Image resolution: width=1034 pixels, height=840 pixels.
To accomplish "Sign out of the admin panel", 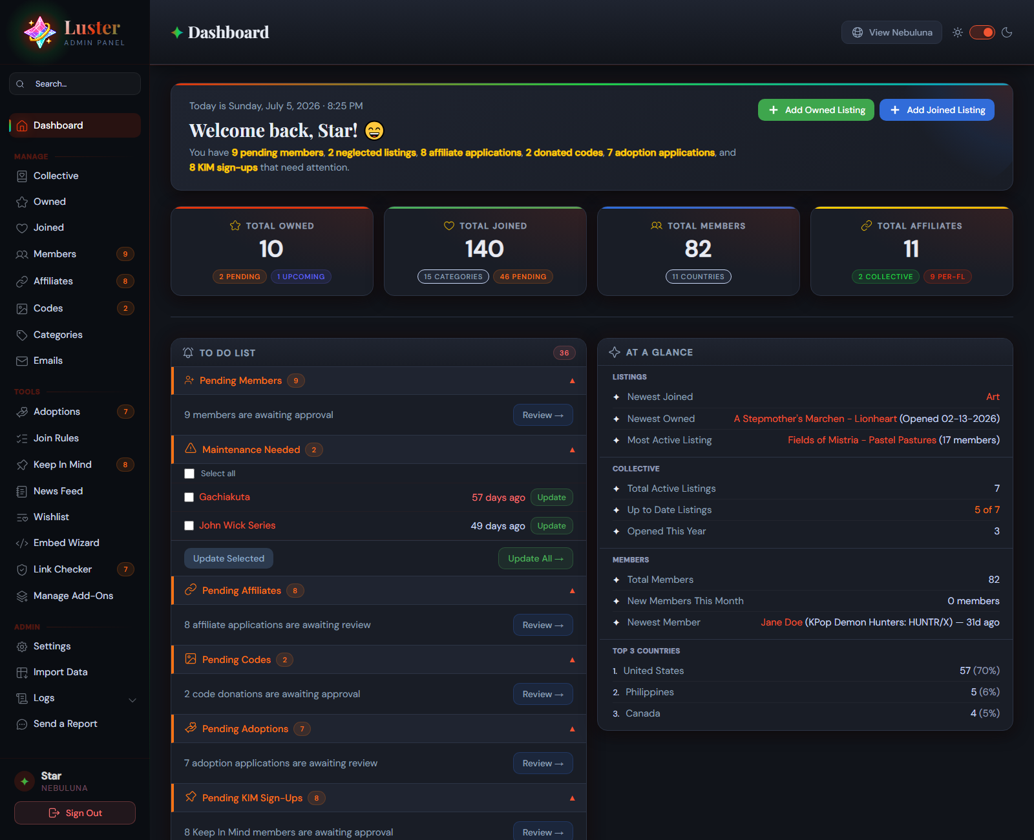I will click(75, 813).
